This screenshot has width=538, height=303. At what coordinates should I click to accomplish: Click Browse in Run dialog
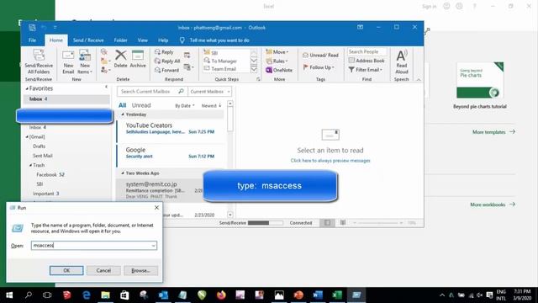tap(140, 270)
